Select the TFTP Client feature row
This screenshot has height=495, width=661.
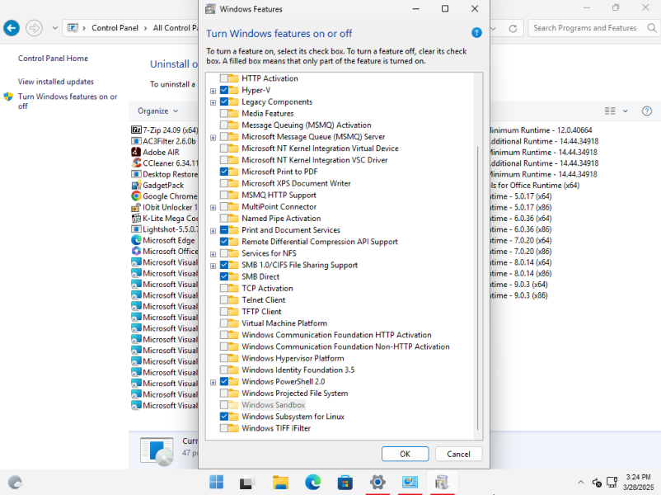[x=261, y=311]
